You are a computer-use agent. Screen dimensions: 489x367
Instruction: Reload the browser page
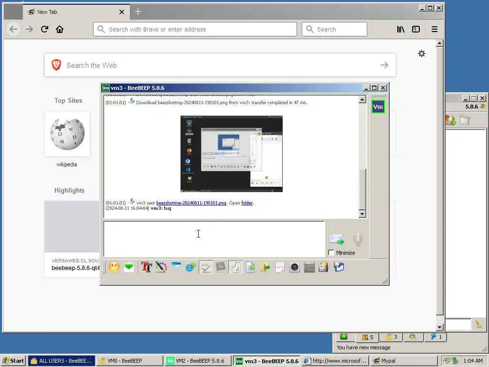tap(44, 29)
